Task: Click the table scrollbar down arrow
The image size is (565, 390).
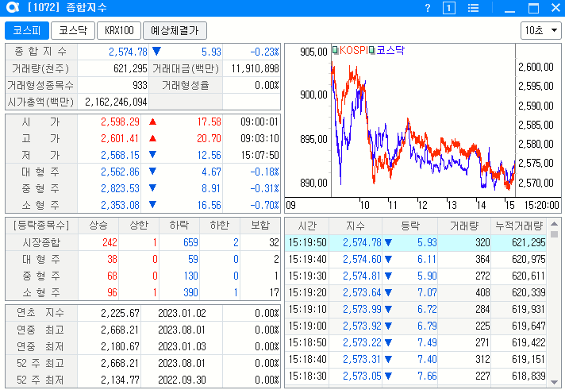Action: point(554,382)
